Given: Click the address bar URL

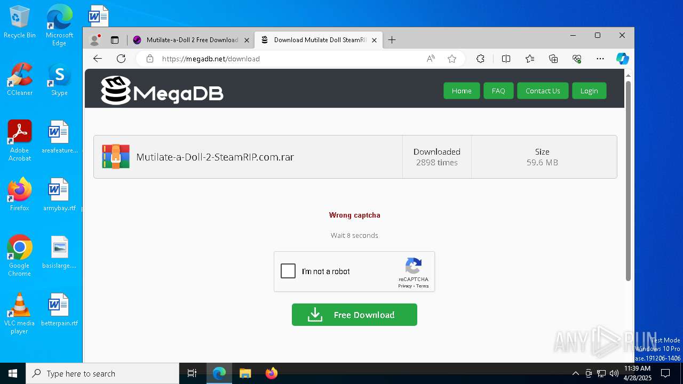Looking at the screenshot, I should [x=211, y=59].
